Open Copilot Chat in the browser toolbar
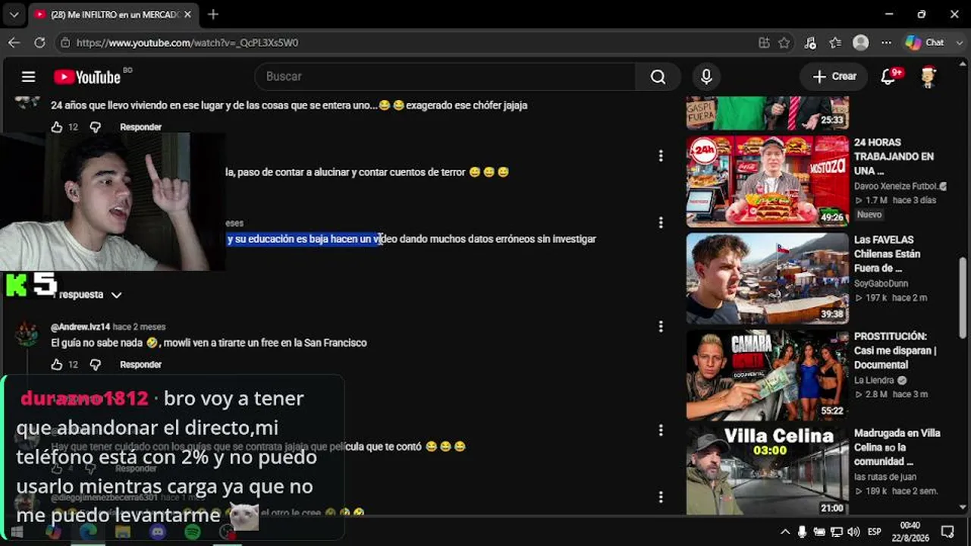The height and width of the screenshot is (546, 971). pos(925,42)
